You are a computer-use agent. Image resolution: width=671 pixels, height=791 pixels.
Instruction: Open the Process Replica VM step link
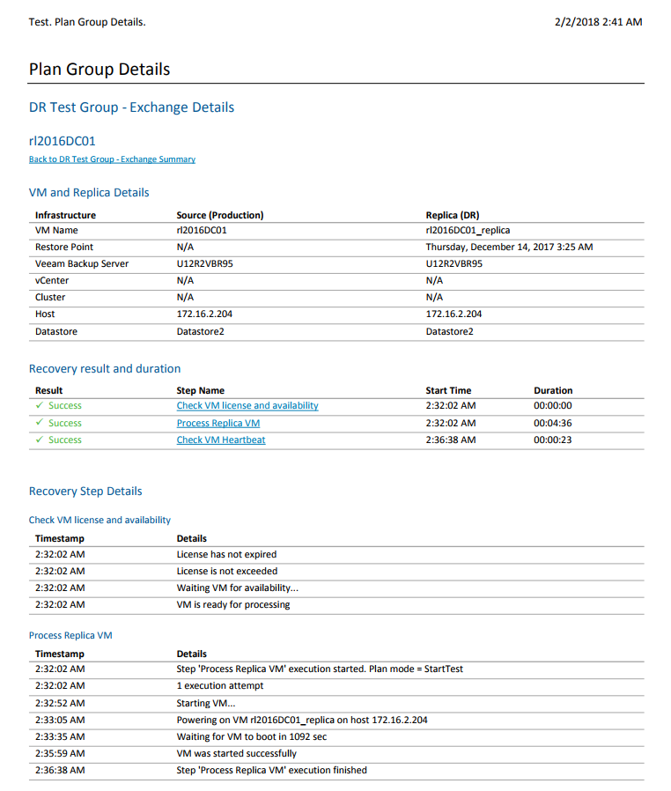coord(218,423)
